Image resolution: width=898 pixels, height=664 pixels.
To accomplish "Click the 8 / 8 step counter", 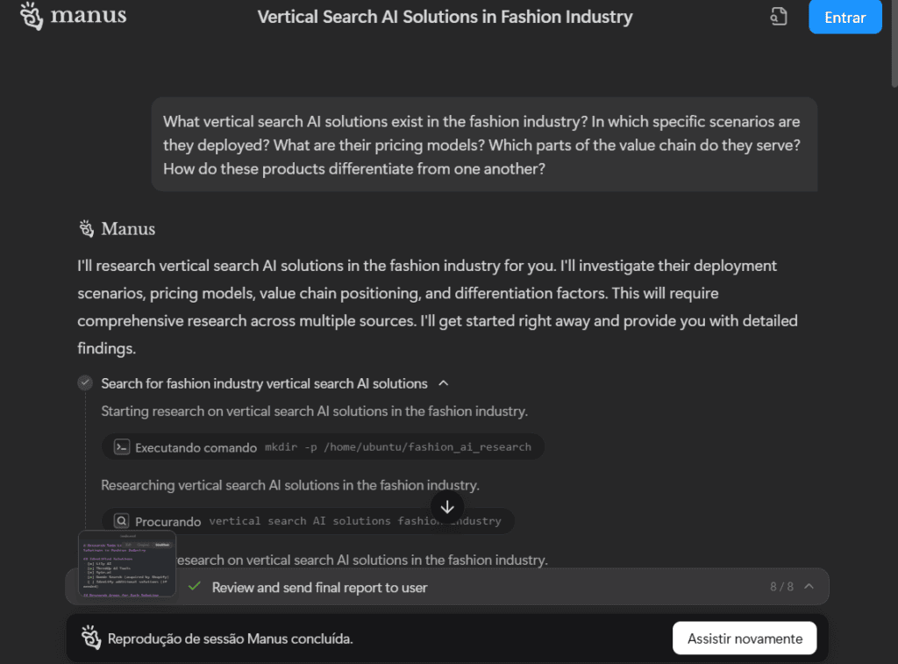I will 781,587.
